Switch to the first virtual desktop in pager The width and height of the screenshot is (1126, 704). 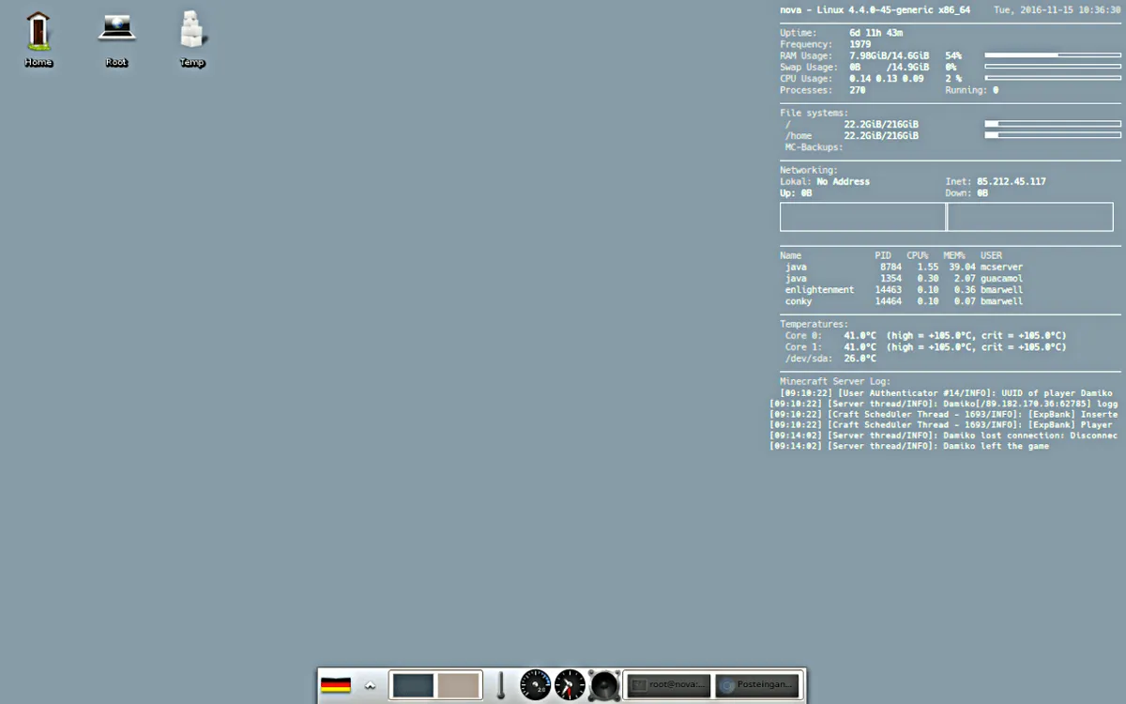[413, 685]
